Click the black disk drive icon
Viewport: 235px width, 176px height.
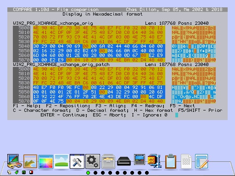[x=124, y=162]
